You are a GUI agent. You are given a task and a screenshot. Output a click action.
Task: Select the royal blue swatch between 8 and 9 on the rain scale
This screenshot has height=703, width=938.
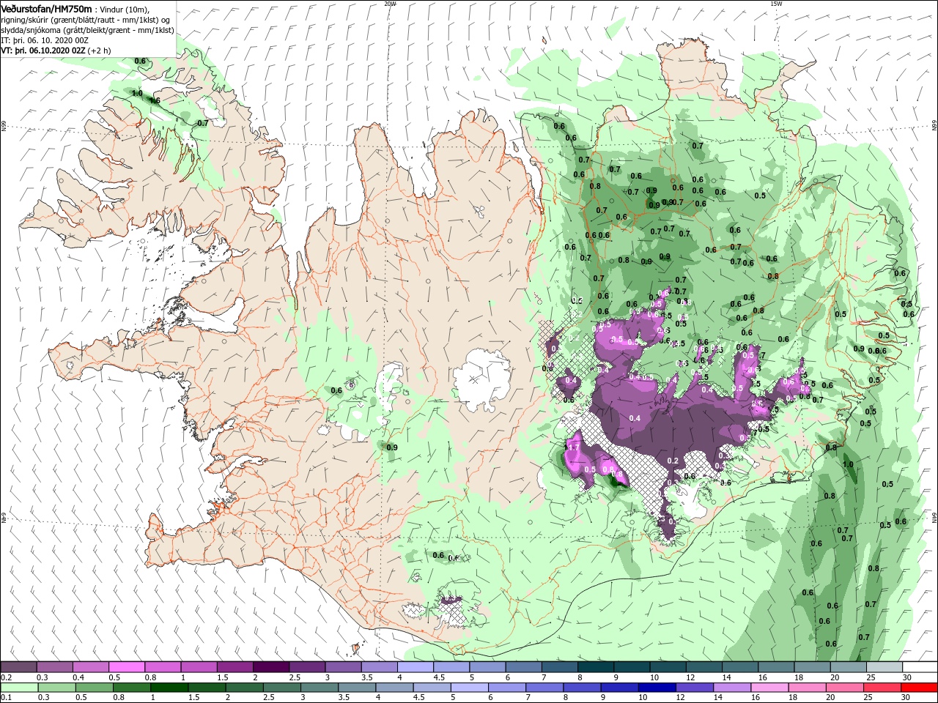point(581,688)
